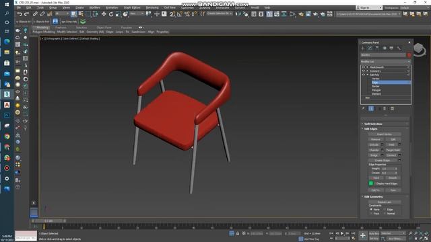Select the Vertex sub-object level
The height and width of the screenshot is (242, 431).
click(376, 79)
